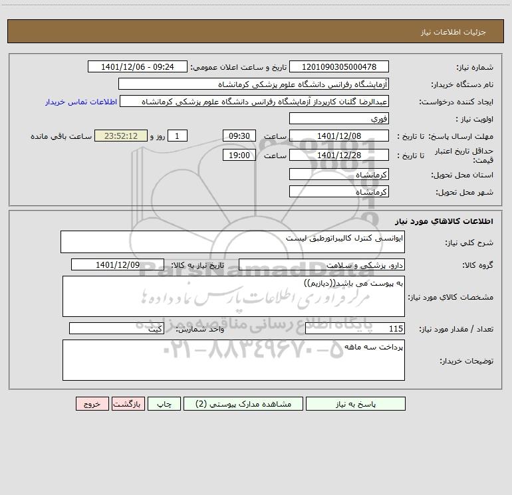Image resolution: width=512 pixels, height=495 pixels.
Task: Click the ایجاد کننده درخواست field
Action: point(254,101)
